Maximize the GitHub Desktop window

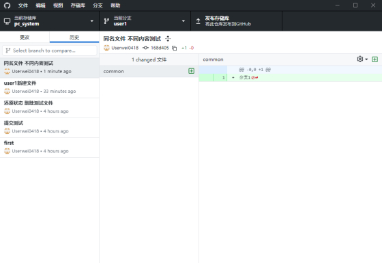point(355,5)
